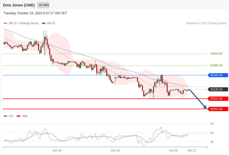Viewport: 229px width, 155px height.
Task: Click the RSI 50 axis label
Action: coord(212,133)
